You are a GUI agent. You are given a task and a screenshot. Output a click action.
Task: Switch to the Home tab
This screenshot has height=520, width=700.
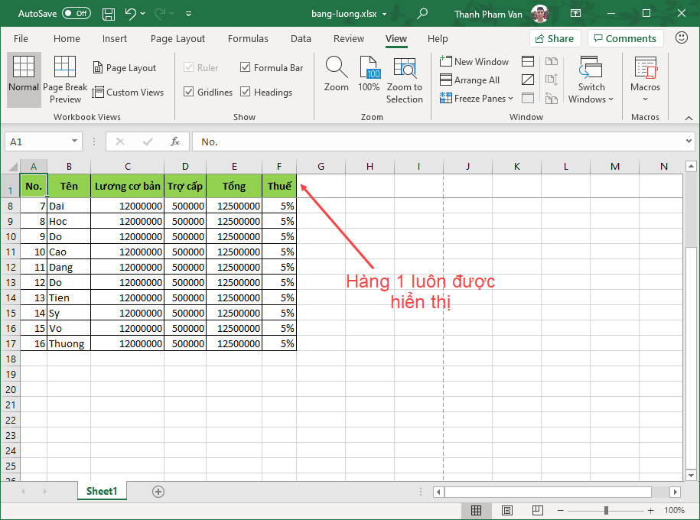67,38
